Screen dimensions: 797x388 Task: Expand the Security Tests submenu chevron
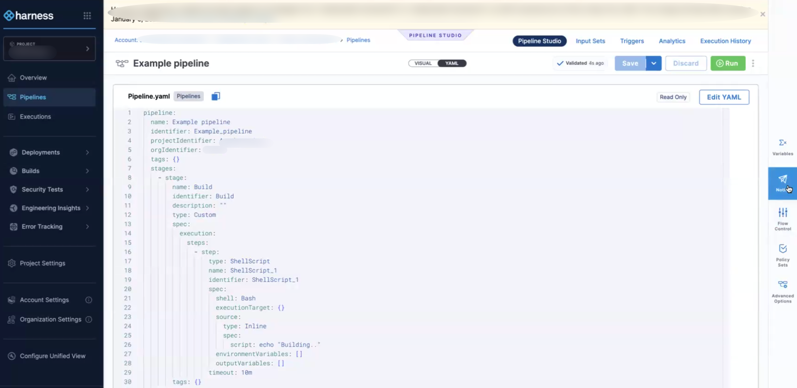click(x=87, y=189)
